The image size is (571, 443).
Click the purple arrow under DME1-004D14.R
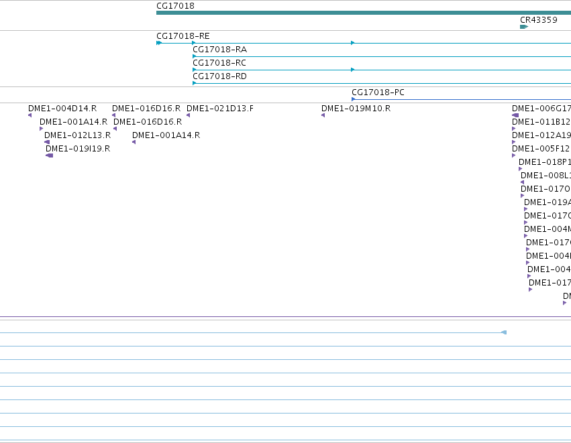pyautogui.click(x=30, y=115)
